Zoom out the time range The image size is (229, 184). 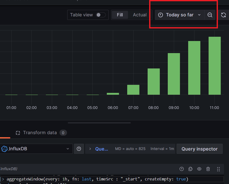210,15
